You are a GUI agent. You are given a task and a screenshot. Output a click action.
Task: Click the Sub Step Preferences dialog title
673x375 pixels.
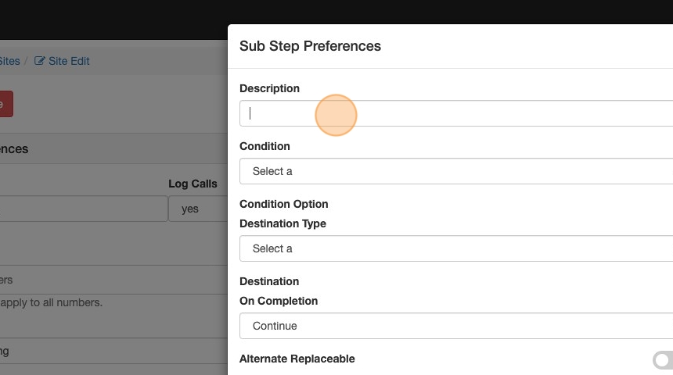[x=310, y=46]
